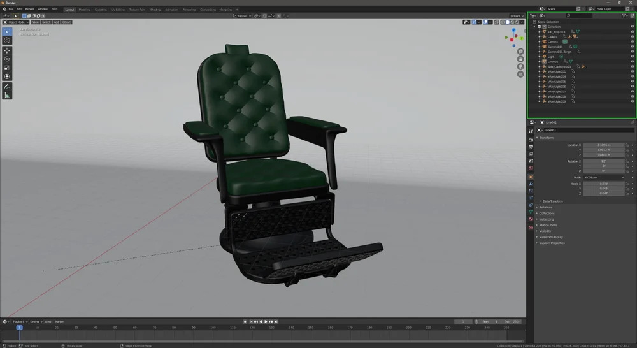This screenshot has height=348, width=637.
Task: Hide the Cadeira object via eye icon
Action: coord(632,36)
